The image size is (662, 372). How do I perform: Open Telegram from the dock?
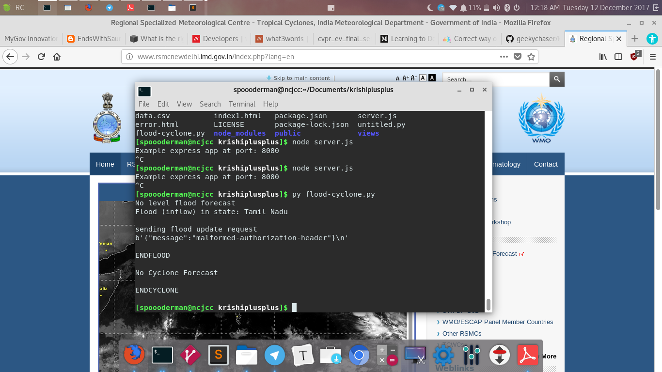point(275,356)
